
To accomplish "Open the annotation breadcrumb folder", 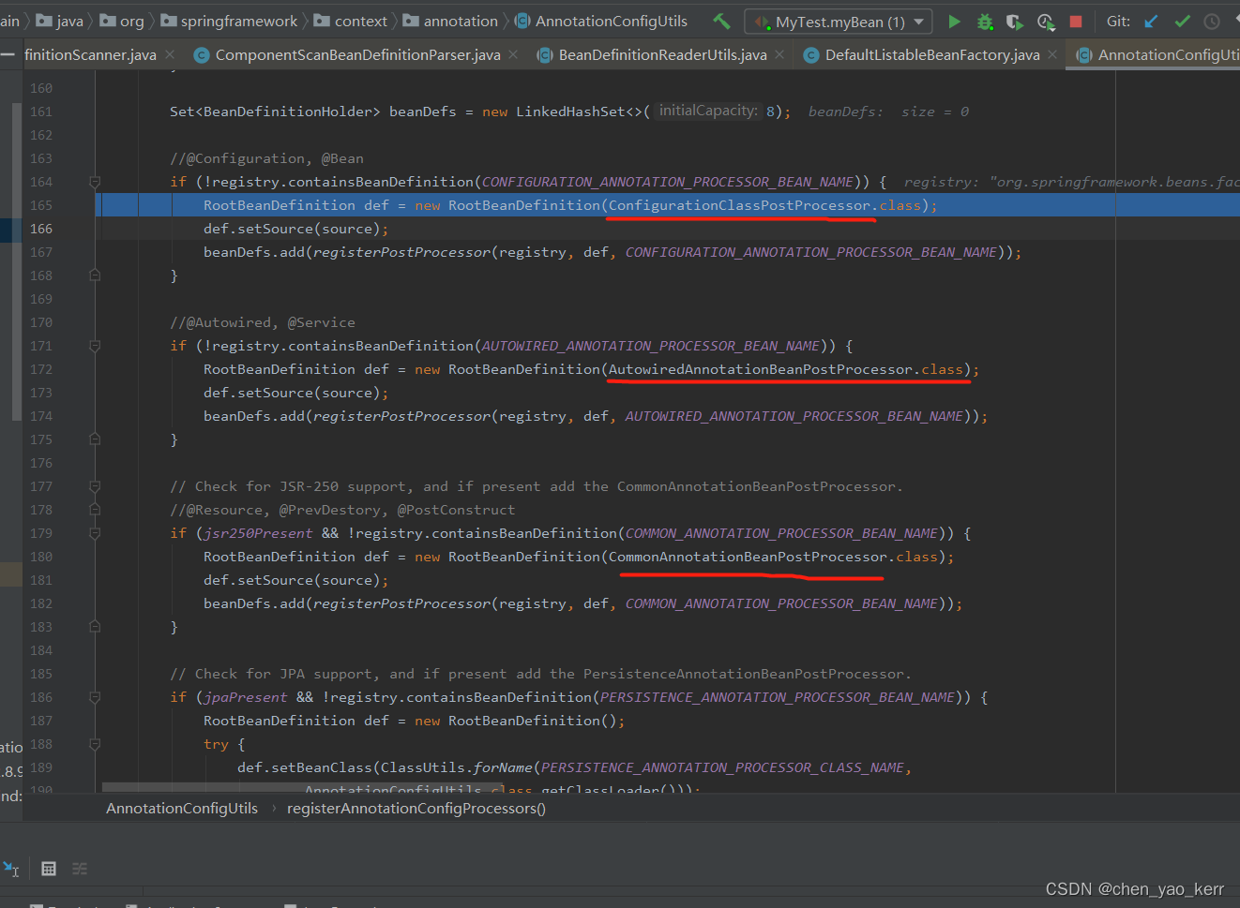I will 450,21.
